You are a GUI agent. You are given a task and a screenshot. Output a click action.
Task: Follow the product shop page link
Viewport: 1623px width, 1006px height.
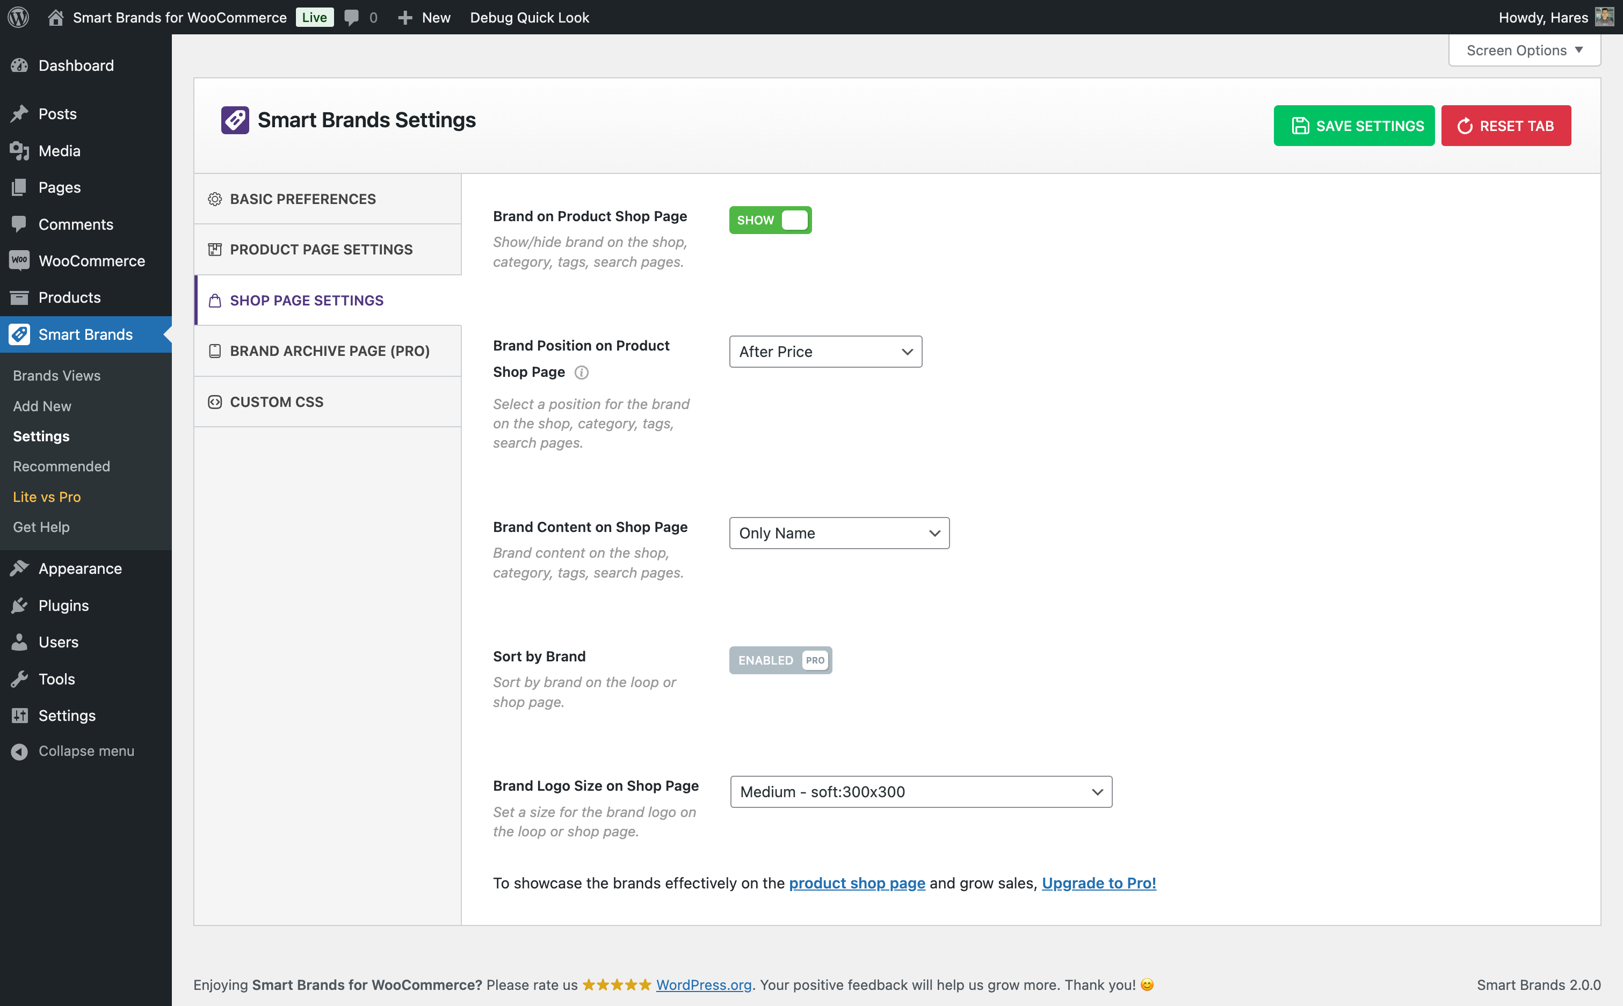click(x=857, y=884)
